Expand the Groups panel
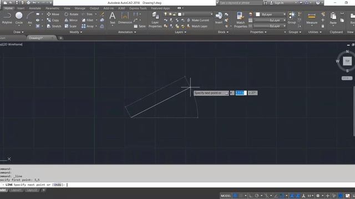This screenshot has width=355, height=199. (x=295, y=32)
